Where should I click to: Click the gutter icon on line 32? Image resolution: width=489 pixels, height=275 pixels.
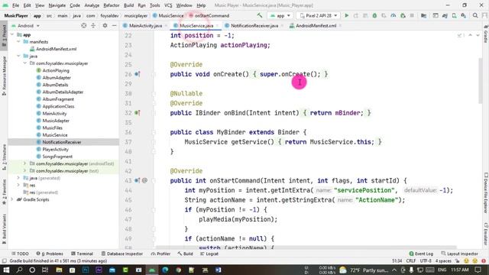click(138, 113)
